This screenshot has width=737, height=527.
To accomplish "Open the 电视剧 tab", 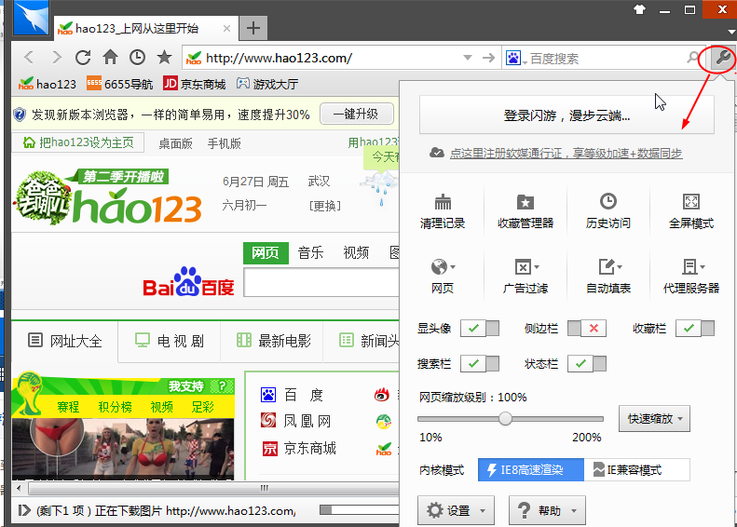I will (170, 341).
